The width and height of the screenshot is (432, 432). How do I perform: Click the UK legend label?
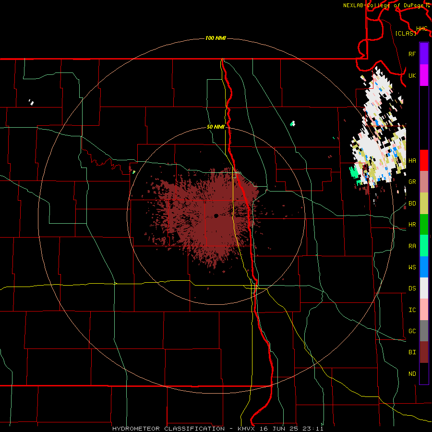pos(412,75)
